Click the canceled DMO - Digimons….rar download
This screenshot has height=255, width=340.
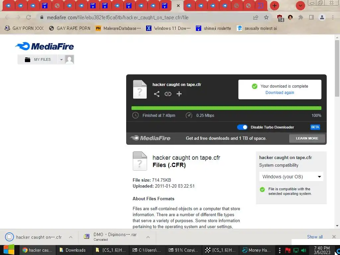click(x=111, y=237)
